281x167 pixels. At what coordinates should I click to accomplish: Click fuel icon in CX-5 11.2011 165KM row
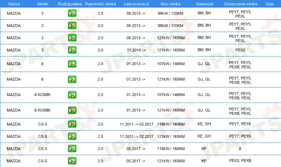click(x=72, y=136)
